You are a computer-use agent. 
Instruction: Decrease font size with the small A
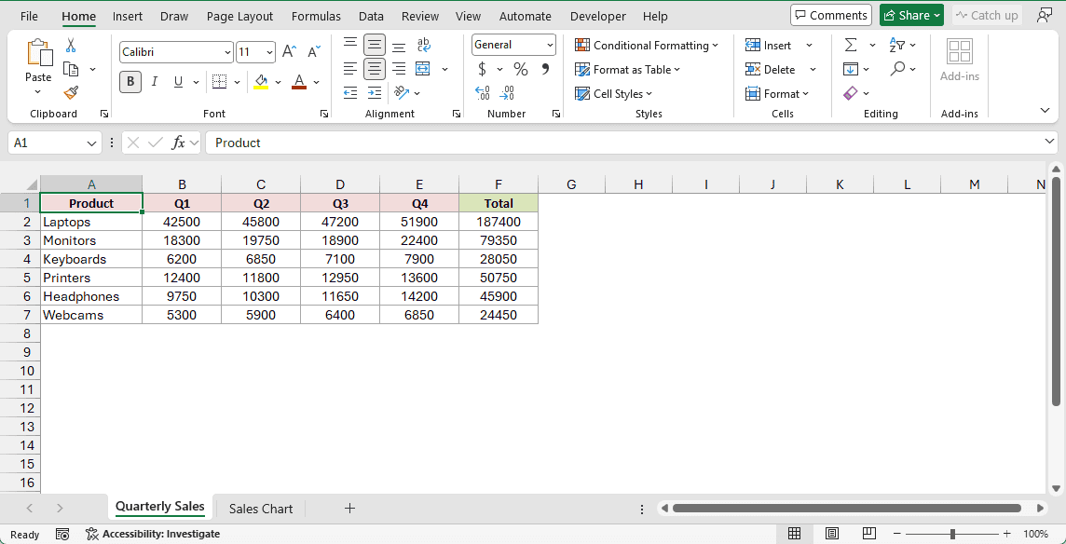313,51
